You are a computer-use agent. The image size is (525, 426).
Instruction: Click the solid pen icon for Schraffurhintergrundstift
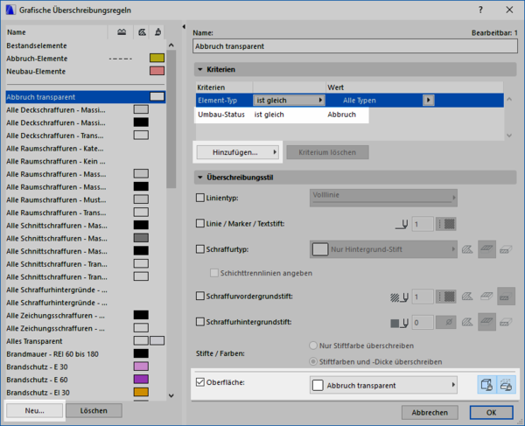tap(399, 323)
